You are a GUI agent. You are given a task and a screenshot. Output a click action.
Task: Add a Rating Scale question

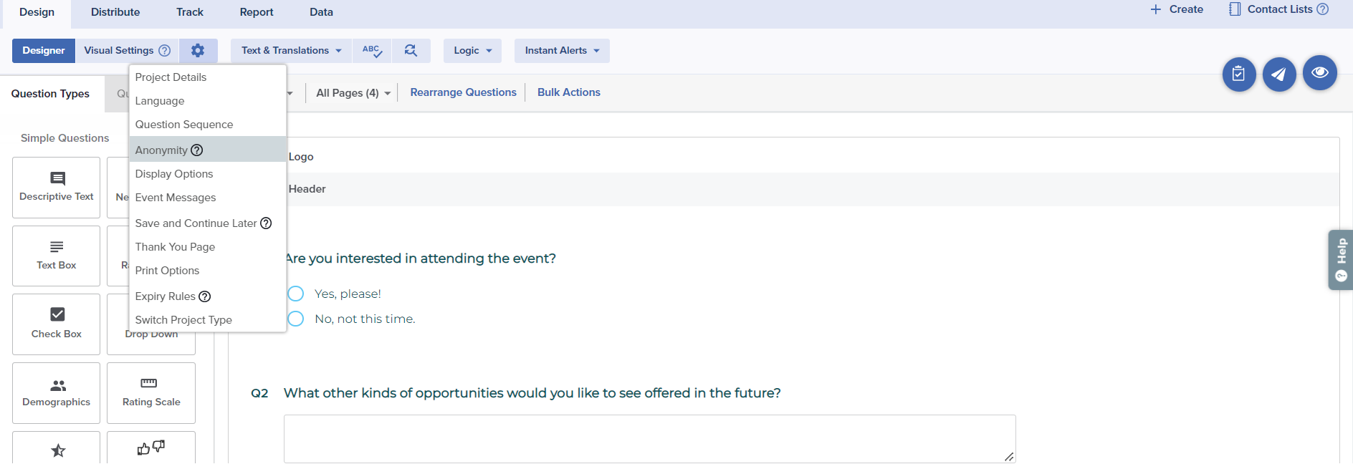[x=151, y=392]
